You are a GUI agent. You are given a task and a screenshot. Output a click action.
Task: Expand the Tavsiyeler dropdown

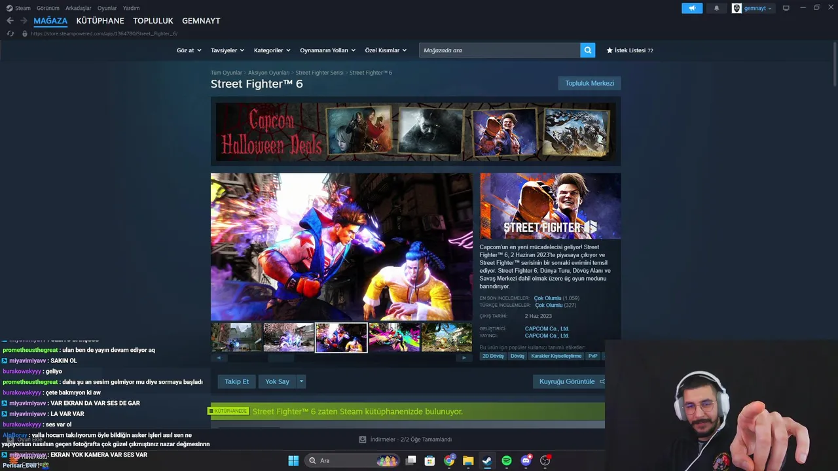227,50
